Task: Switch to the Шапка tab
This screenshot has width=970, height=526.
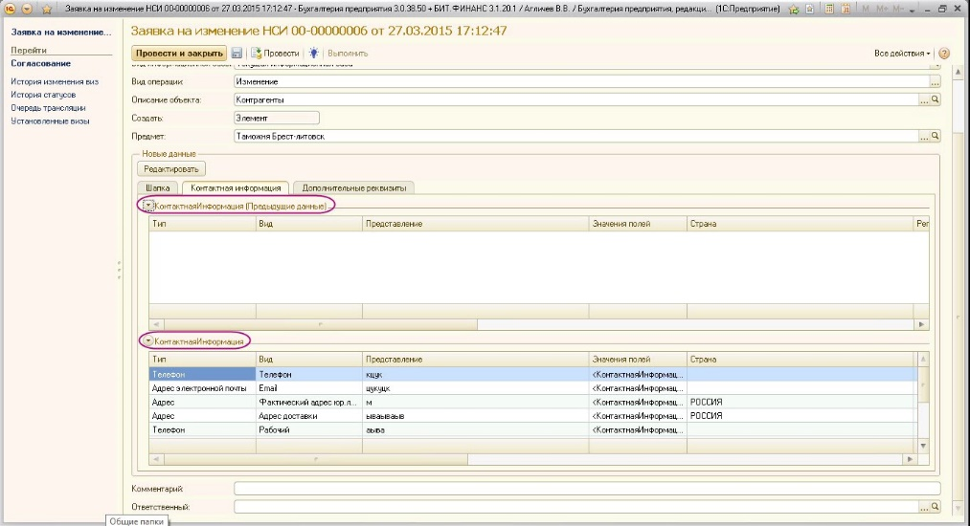Action: point(158,188)
